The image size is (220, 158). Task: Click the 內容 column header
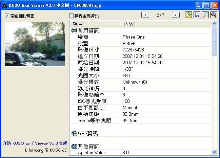(165, 24)
